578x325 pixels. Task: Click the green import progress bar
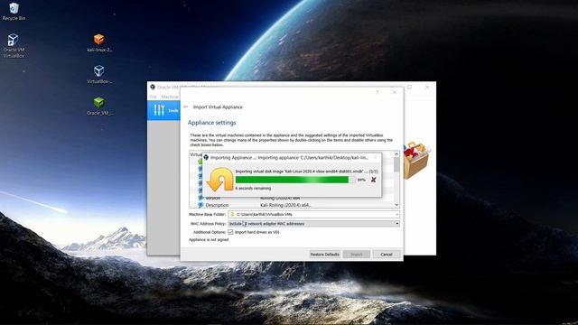pyautogui.click(x=295, y=180)
